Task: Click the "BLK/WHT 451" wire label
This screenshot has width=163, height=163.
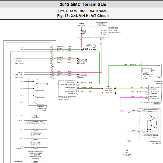Action: 64,48
